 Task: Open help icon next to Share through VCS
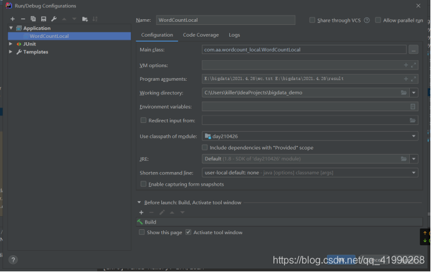pos(367,20)
